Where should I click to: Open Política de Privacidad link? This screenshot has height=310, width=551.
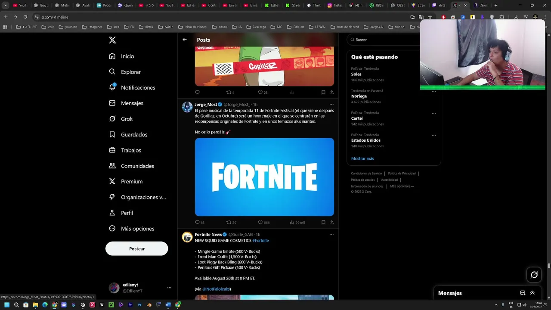(402, 174)
